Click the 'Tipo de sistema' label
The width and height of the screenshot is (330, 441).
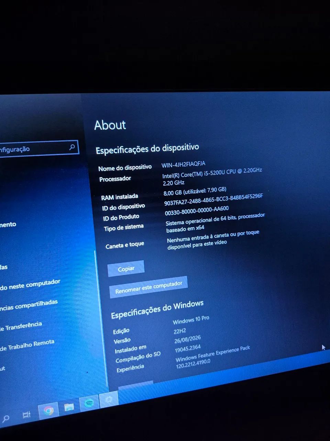coord(124,227)
